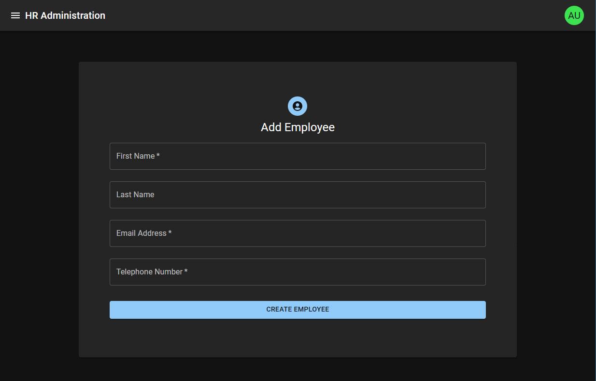Focus the Email Address field
The width and height of the screenshot is (596, 381).
(298, 233)
